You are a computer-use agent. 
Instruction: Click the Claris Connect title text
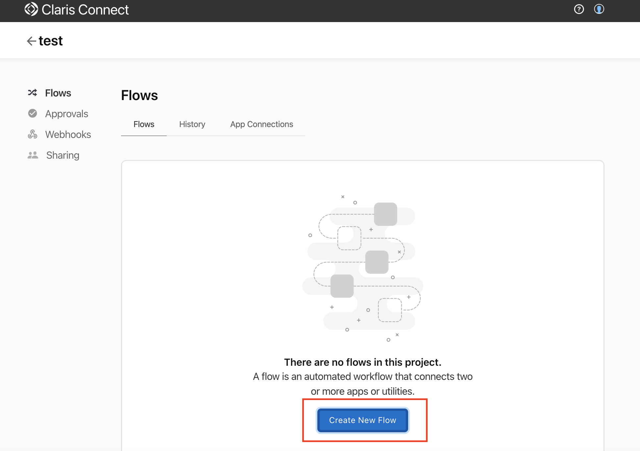pos(85,10)
